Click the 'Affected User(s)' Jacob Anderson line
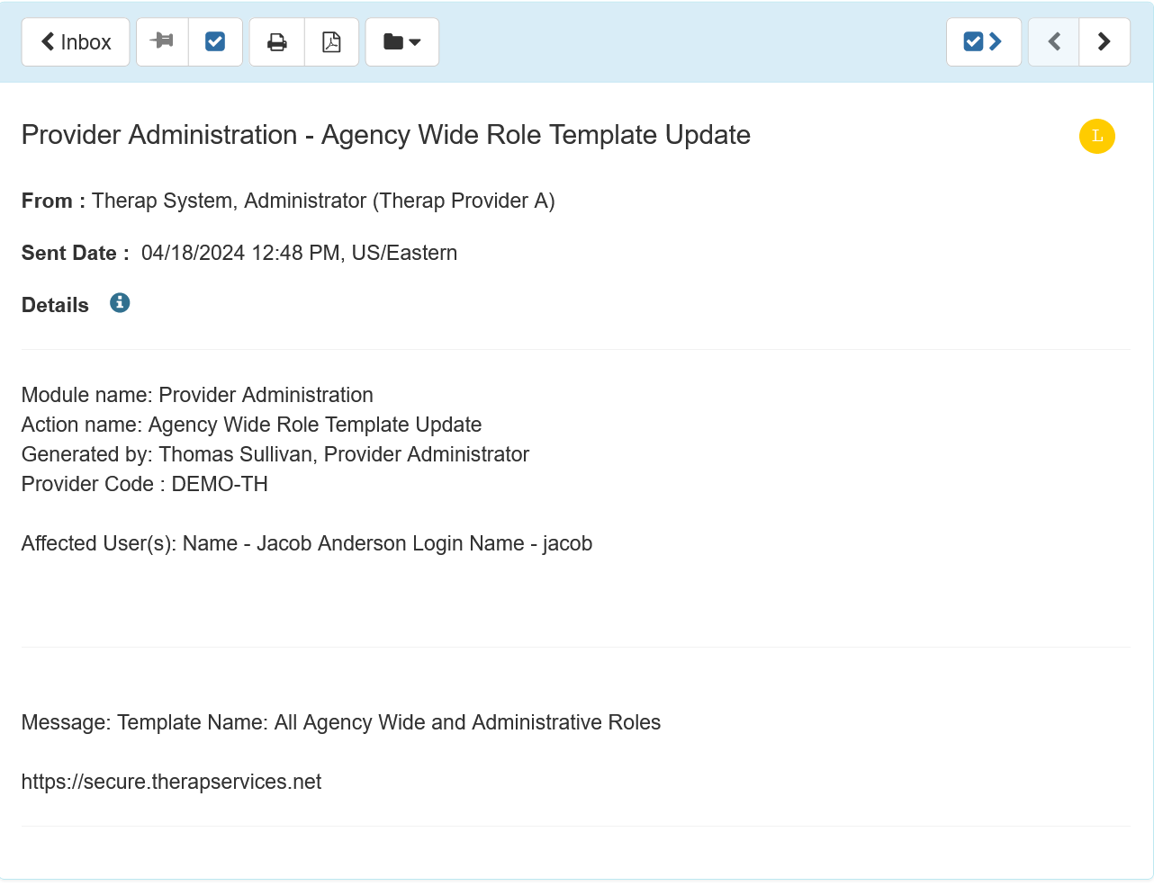 (307, 543)
